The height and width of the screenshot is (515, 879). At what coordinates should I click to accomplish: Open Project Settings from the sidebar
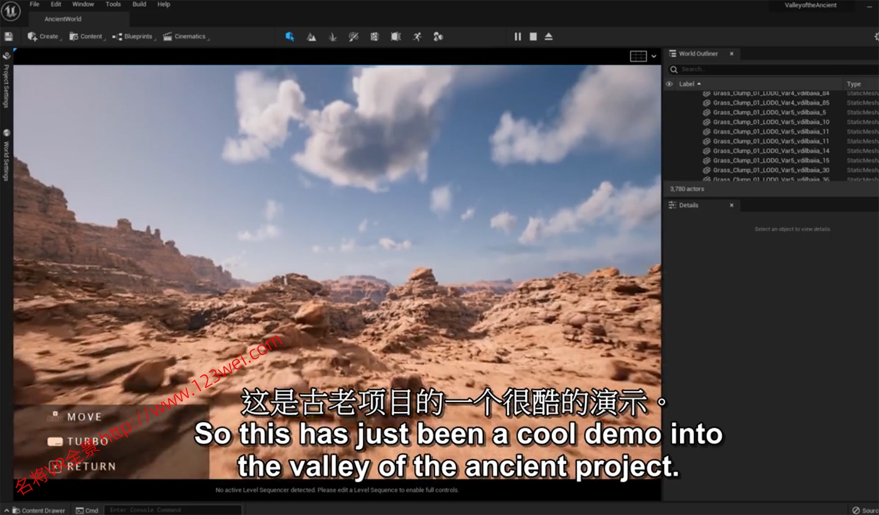coord(6,80)
